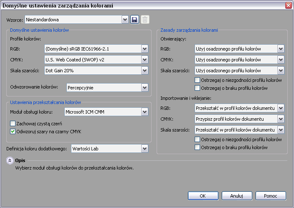Expand the CMYK U.S. Web Coated dropdown

pyautogui.click(x=144, y=60)
